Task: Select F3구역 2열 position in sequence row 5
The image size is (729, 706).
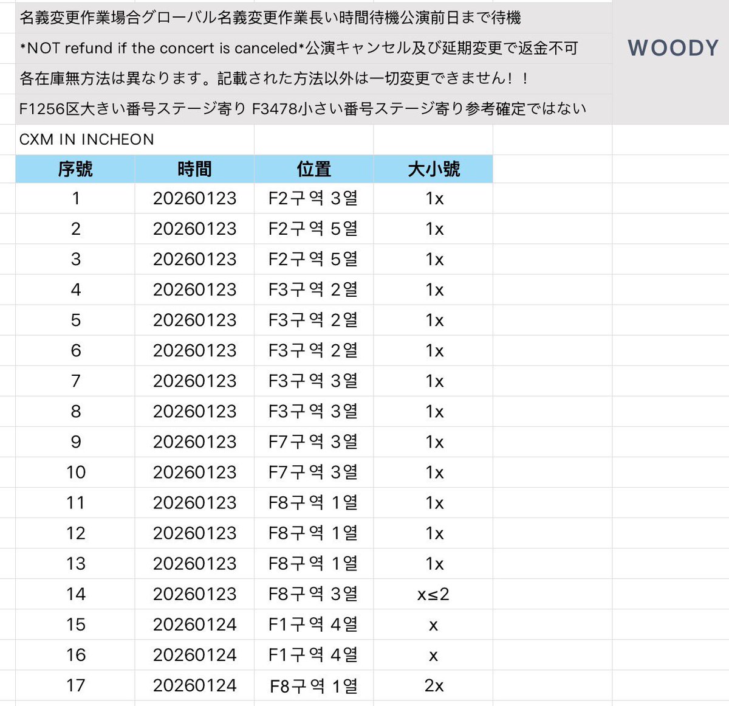Action: coord(313,320)
